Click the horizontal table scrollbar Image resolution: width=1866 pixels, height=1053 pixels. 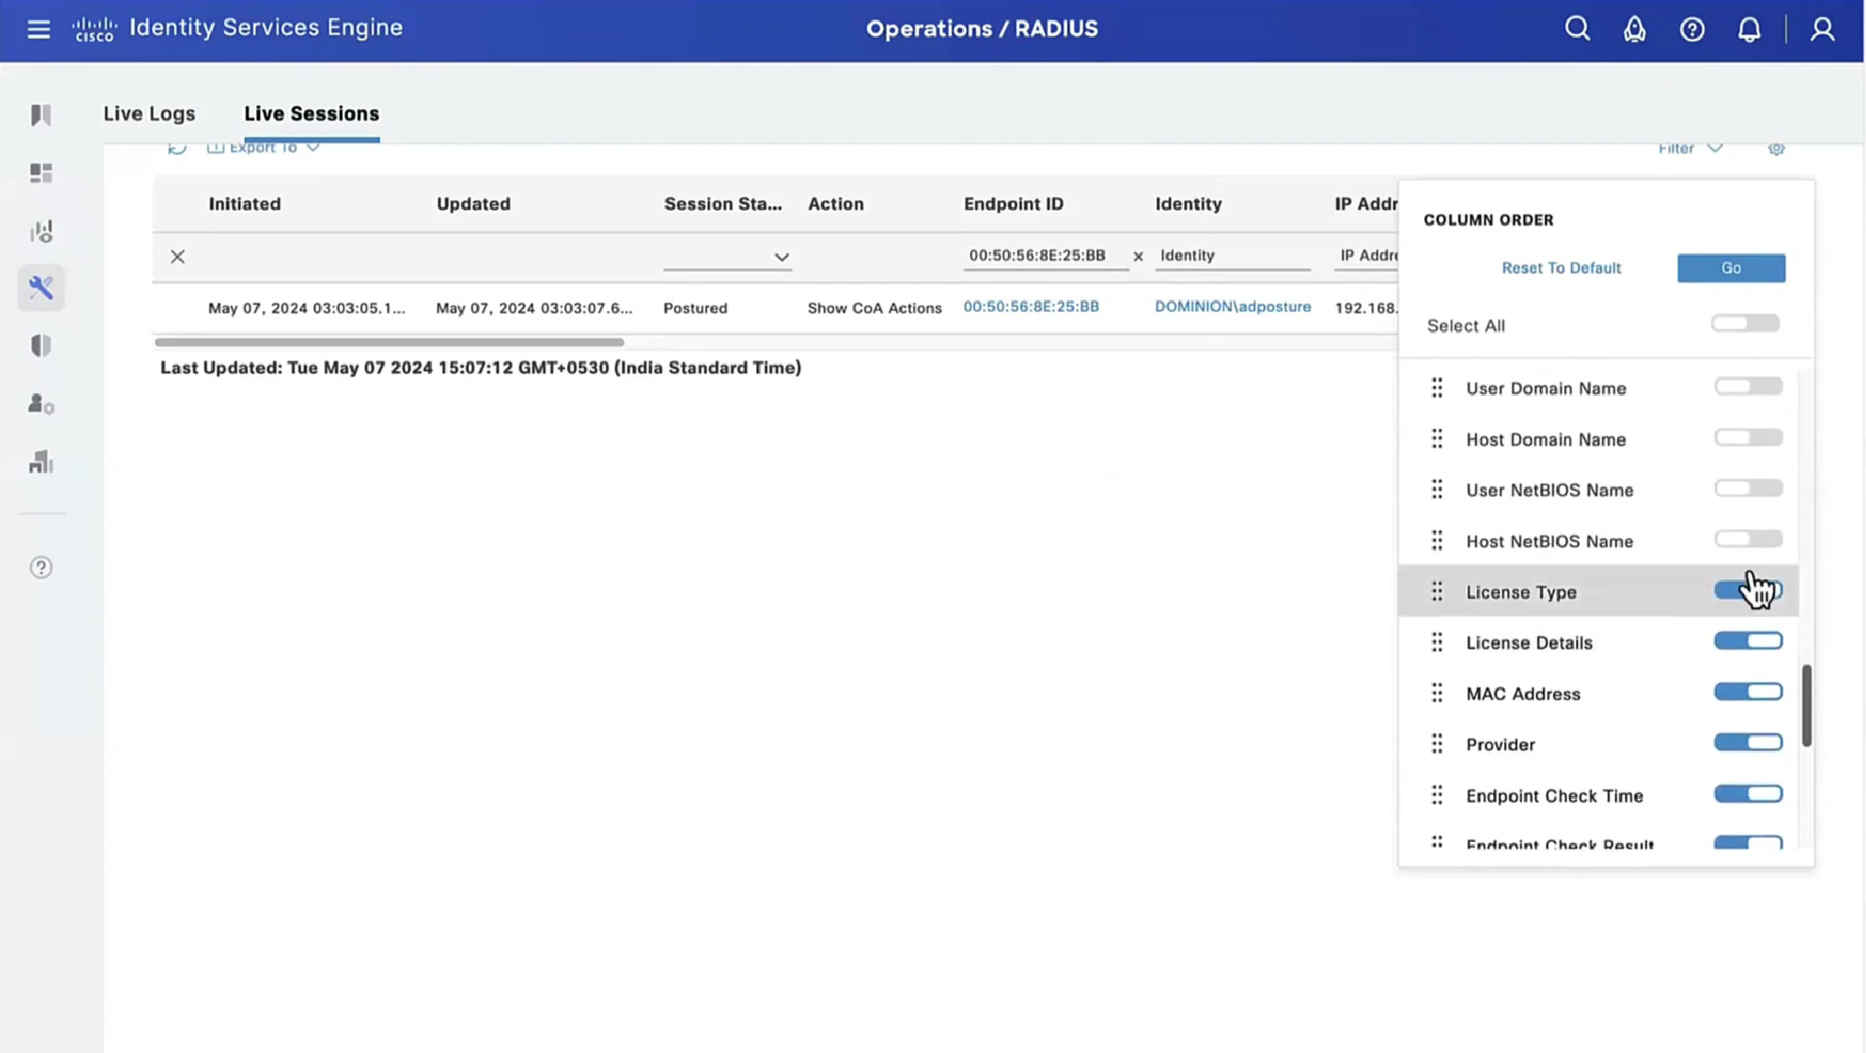388,342
